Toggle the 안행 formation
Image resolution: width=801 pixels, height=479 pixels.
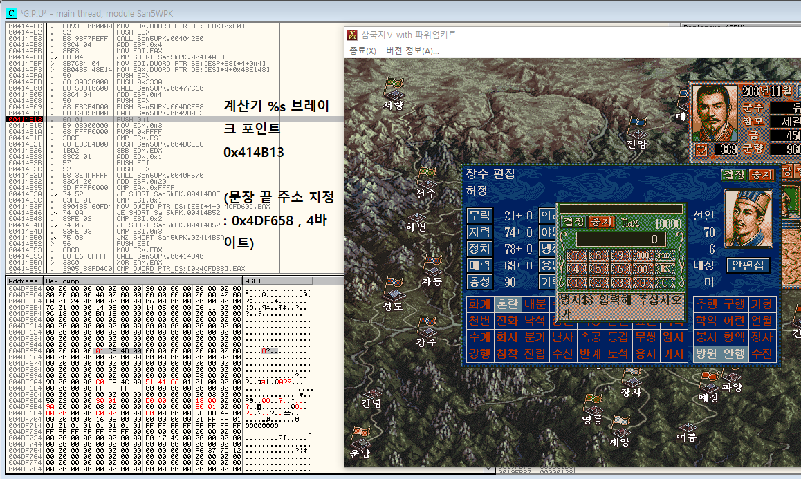click(734, 353)
